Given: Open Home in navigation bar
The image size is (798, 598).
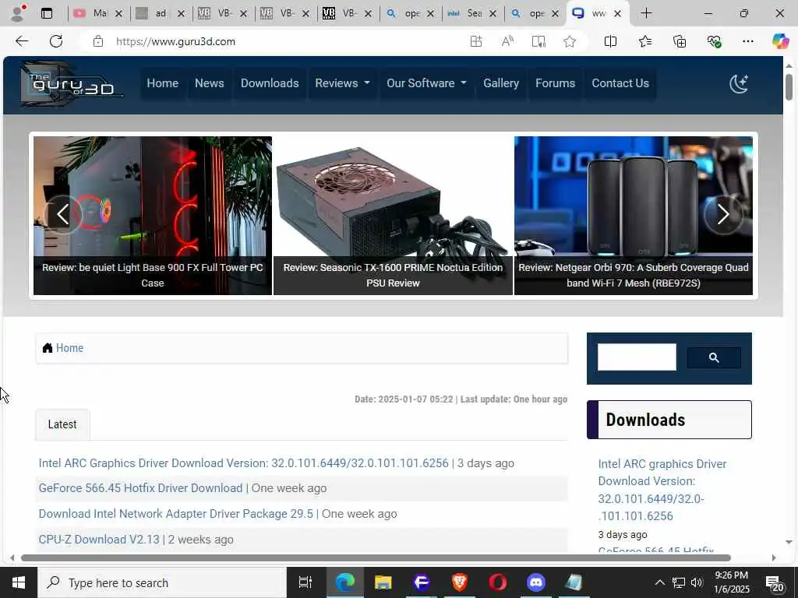Looking at the screenshot, I should click(x=162, y=83).
